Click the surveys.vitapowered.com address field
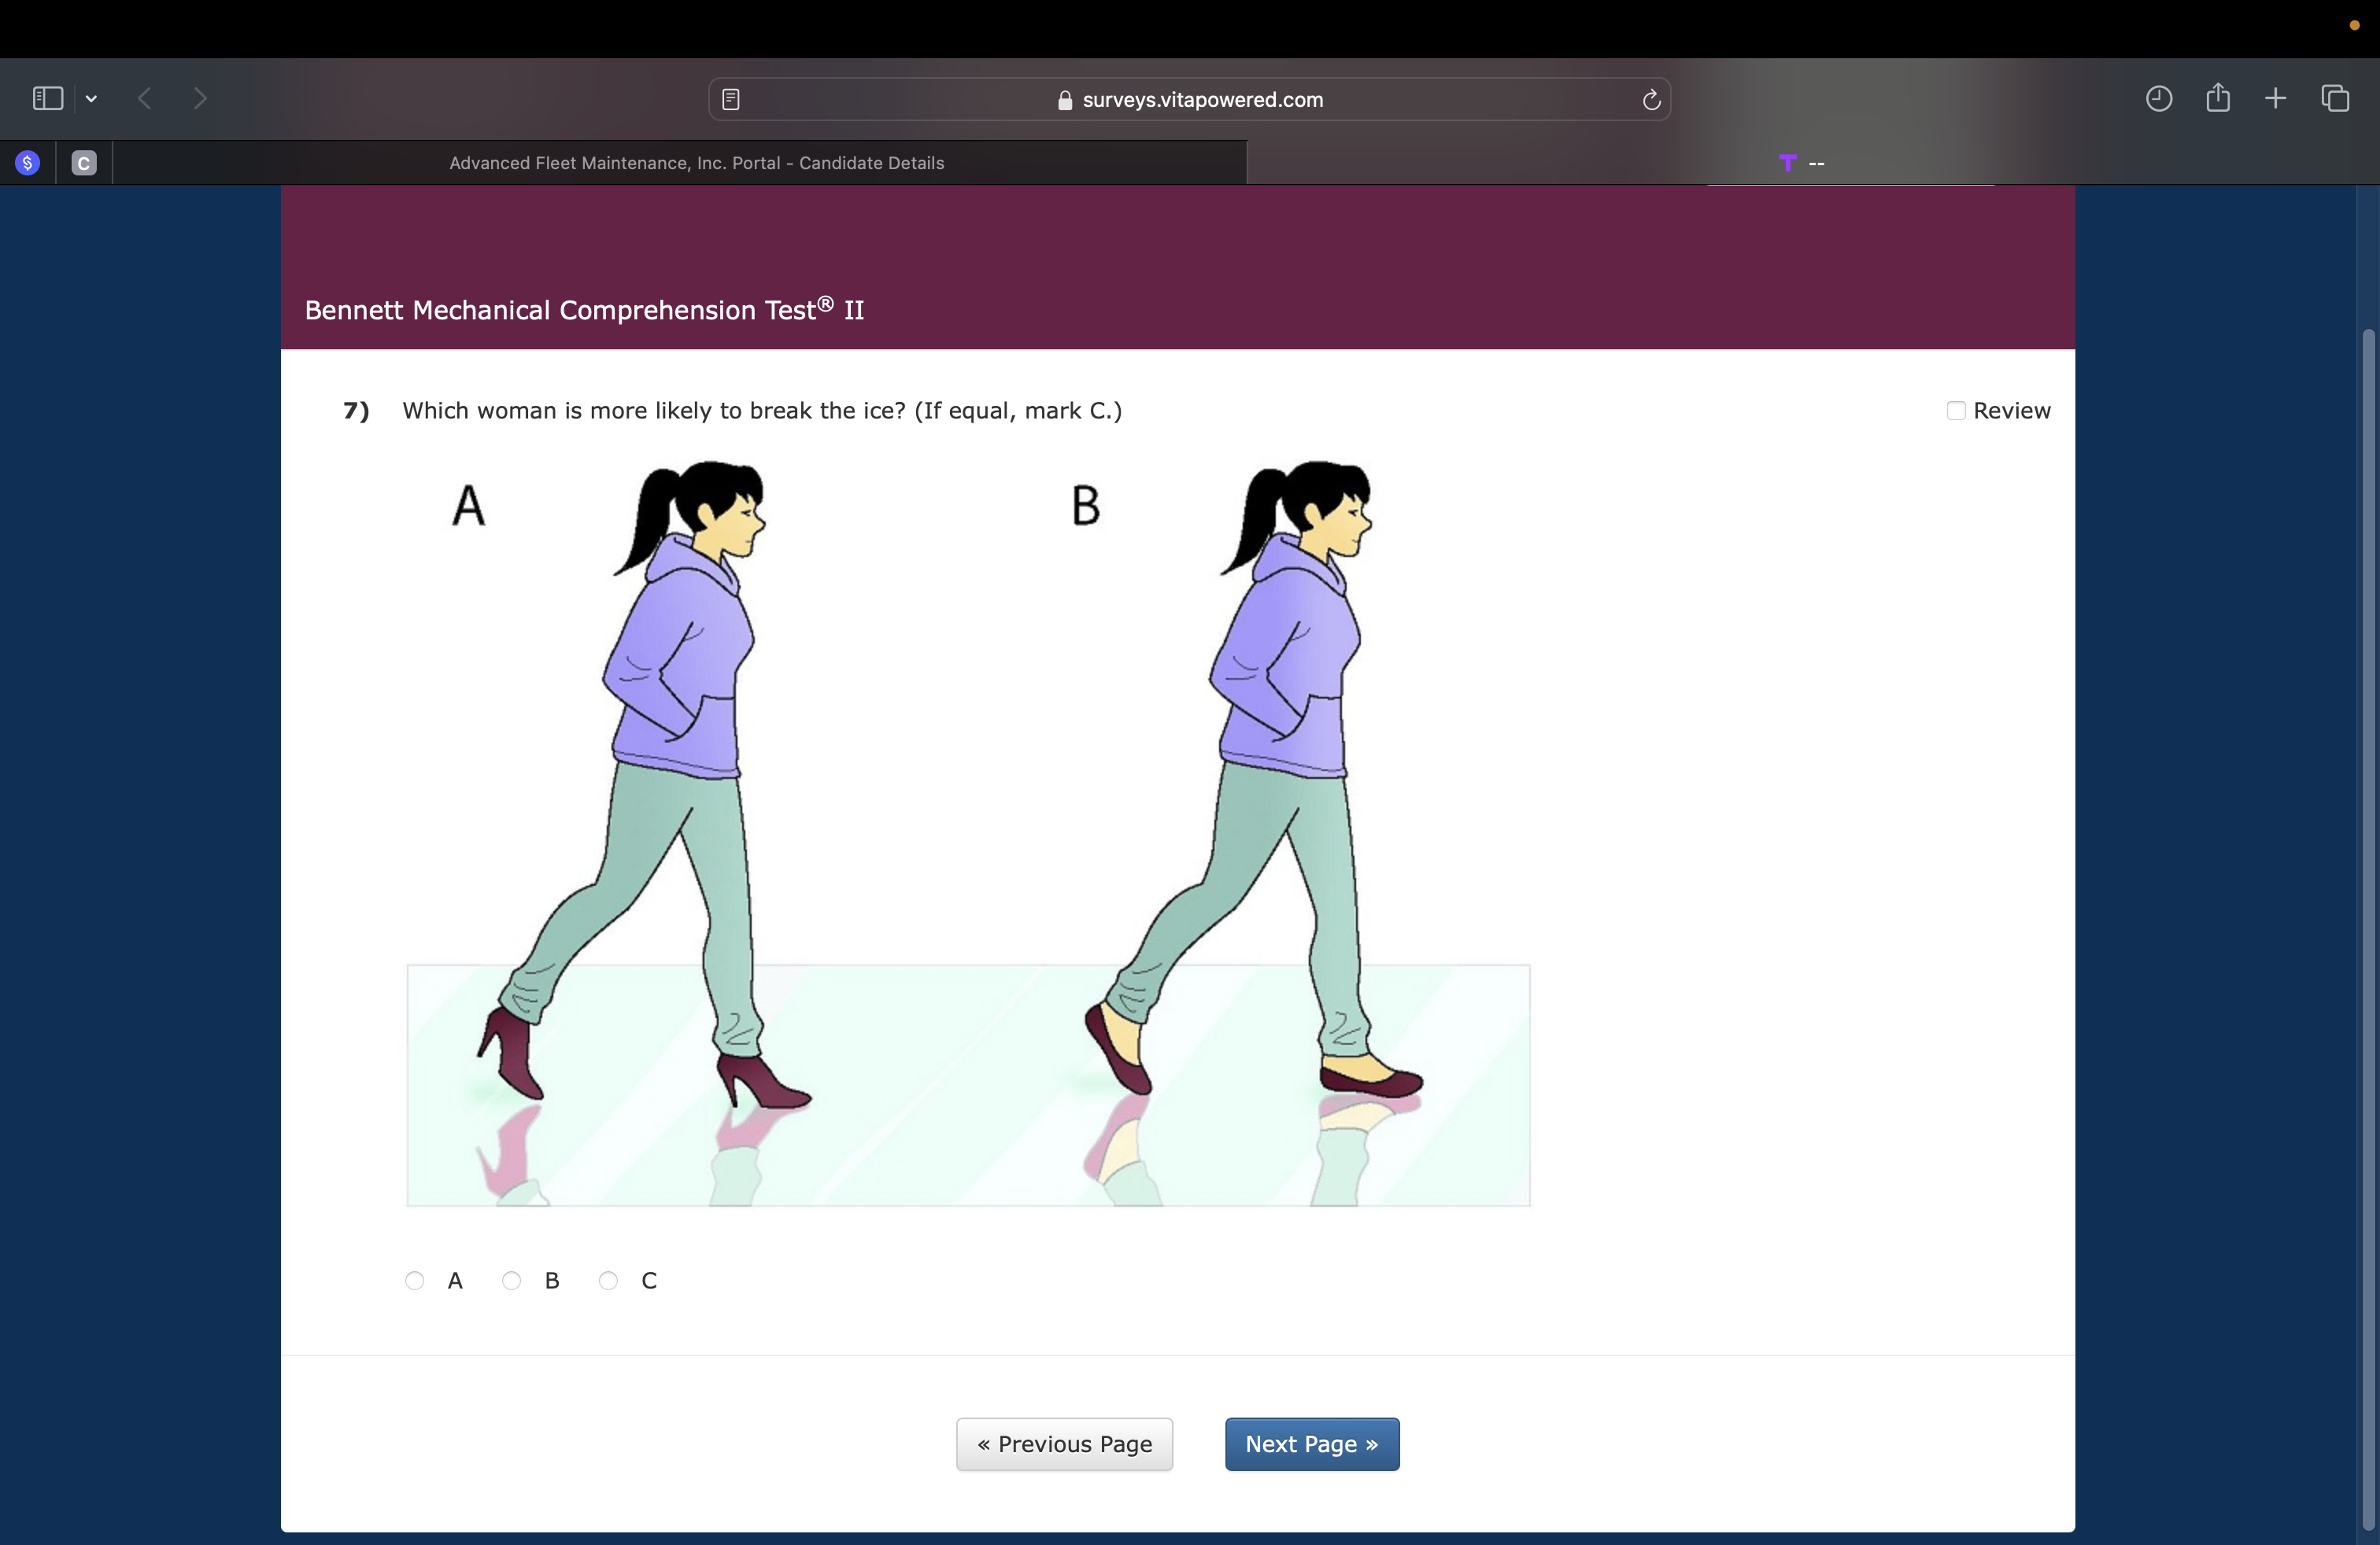 [x=1190, y=99]
